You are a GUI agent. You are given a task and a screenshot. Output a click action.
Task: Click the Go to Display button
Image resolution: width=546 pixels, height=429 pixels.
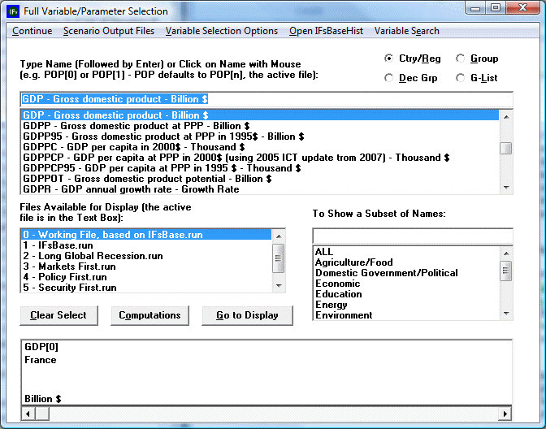[x=247, y=315]
